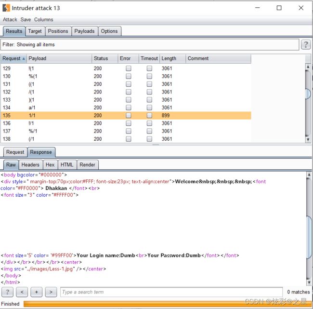Select request row 130 with payload %(1
The image size is (313, 309).
pos(126,76)
